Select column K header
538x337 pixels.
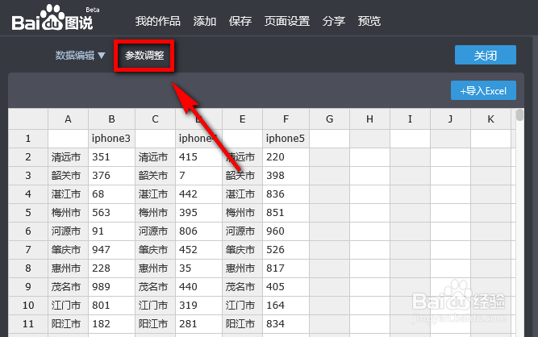click(490, 119)
